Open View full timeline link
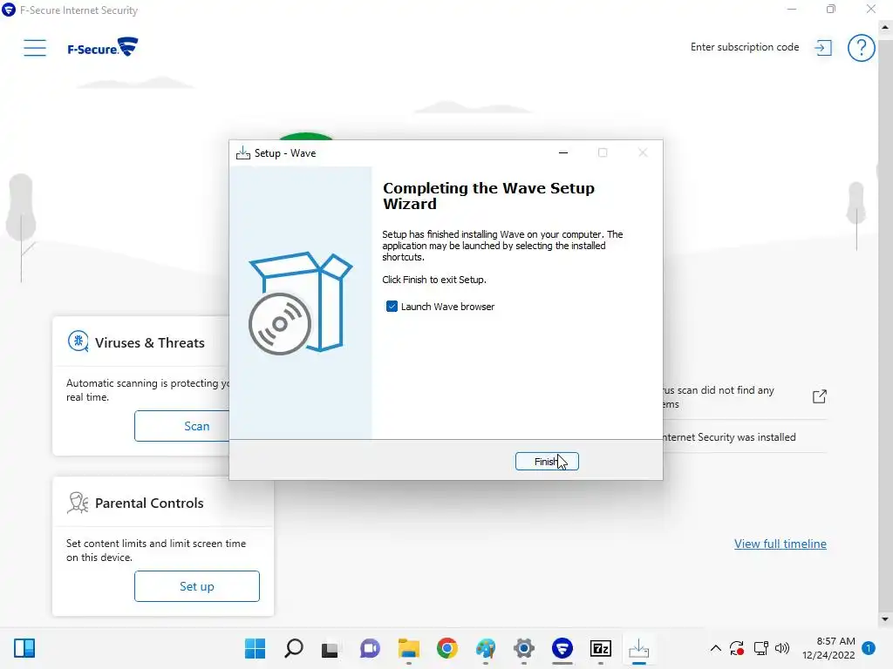The image size is (893, 669). (x=781, y=544)
